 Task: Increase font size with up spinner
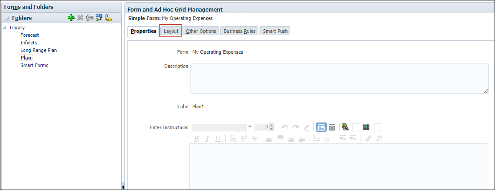pyautogui.click(x=271, y=126)
